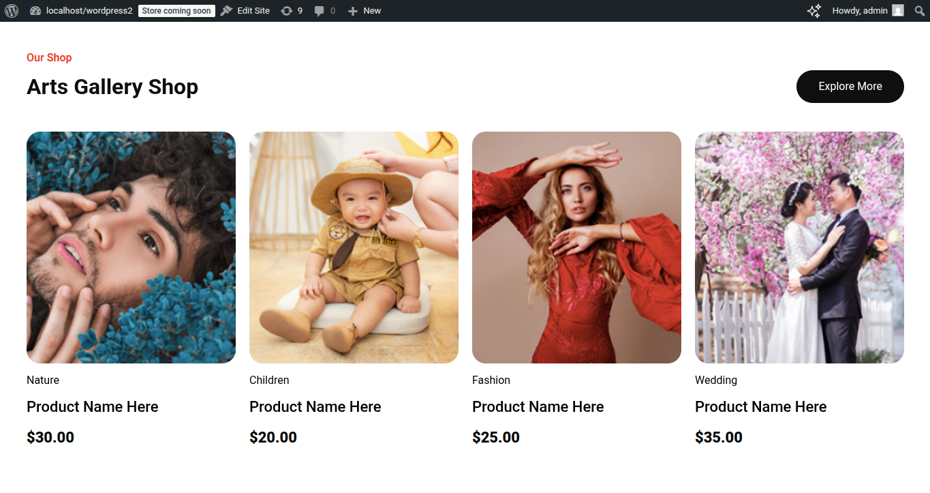Select the Fashion product image

click(x=576, y=248)
